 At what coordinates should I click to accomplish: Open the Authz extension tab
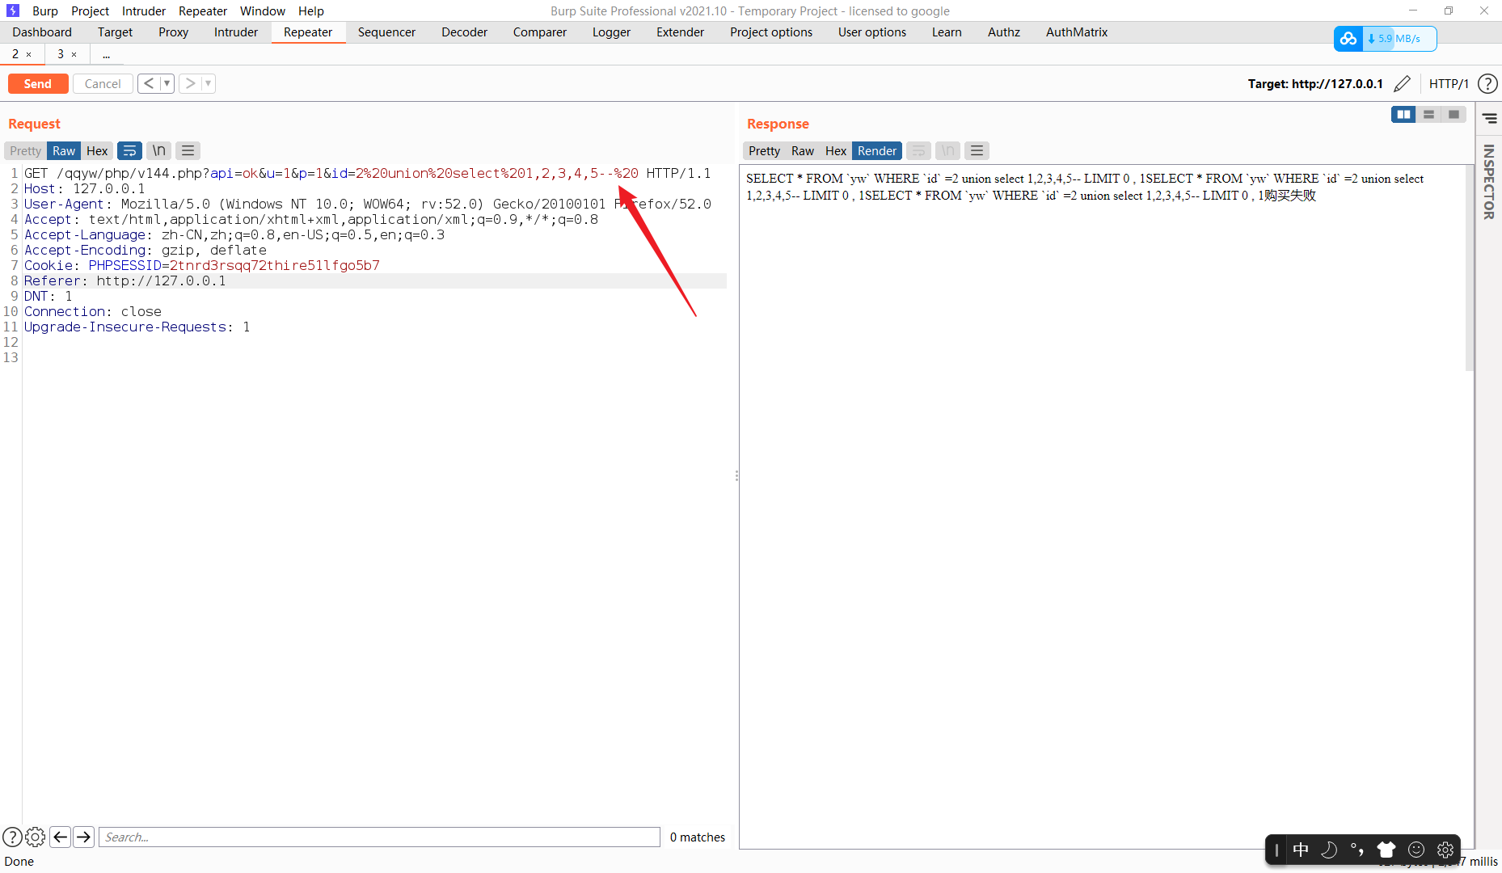click(1004, 32)
